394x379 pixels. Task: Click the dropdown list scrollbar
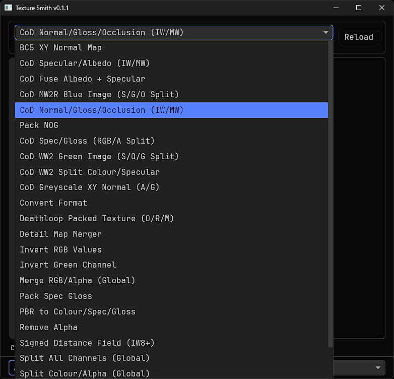pos(331,194)
